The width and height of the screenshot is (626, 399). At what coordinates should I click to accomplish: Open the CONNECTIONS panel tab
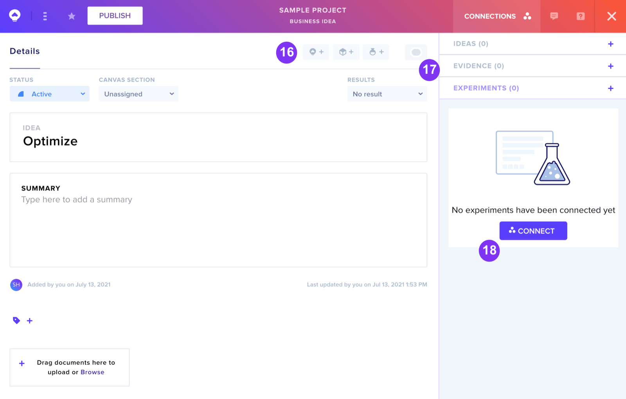pos(497,16)
